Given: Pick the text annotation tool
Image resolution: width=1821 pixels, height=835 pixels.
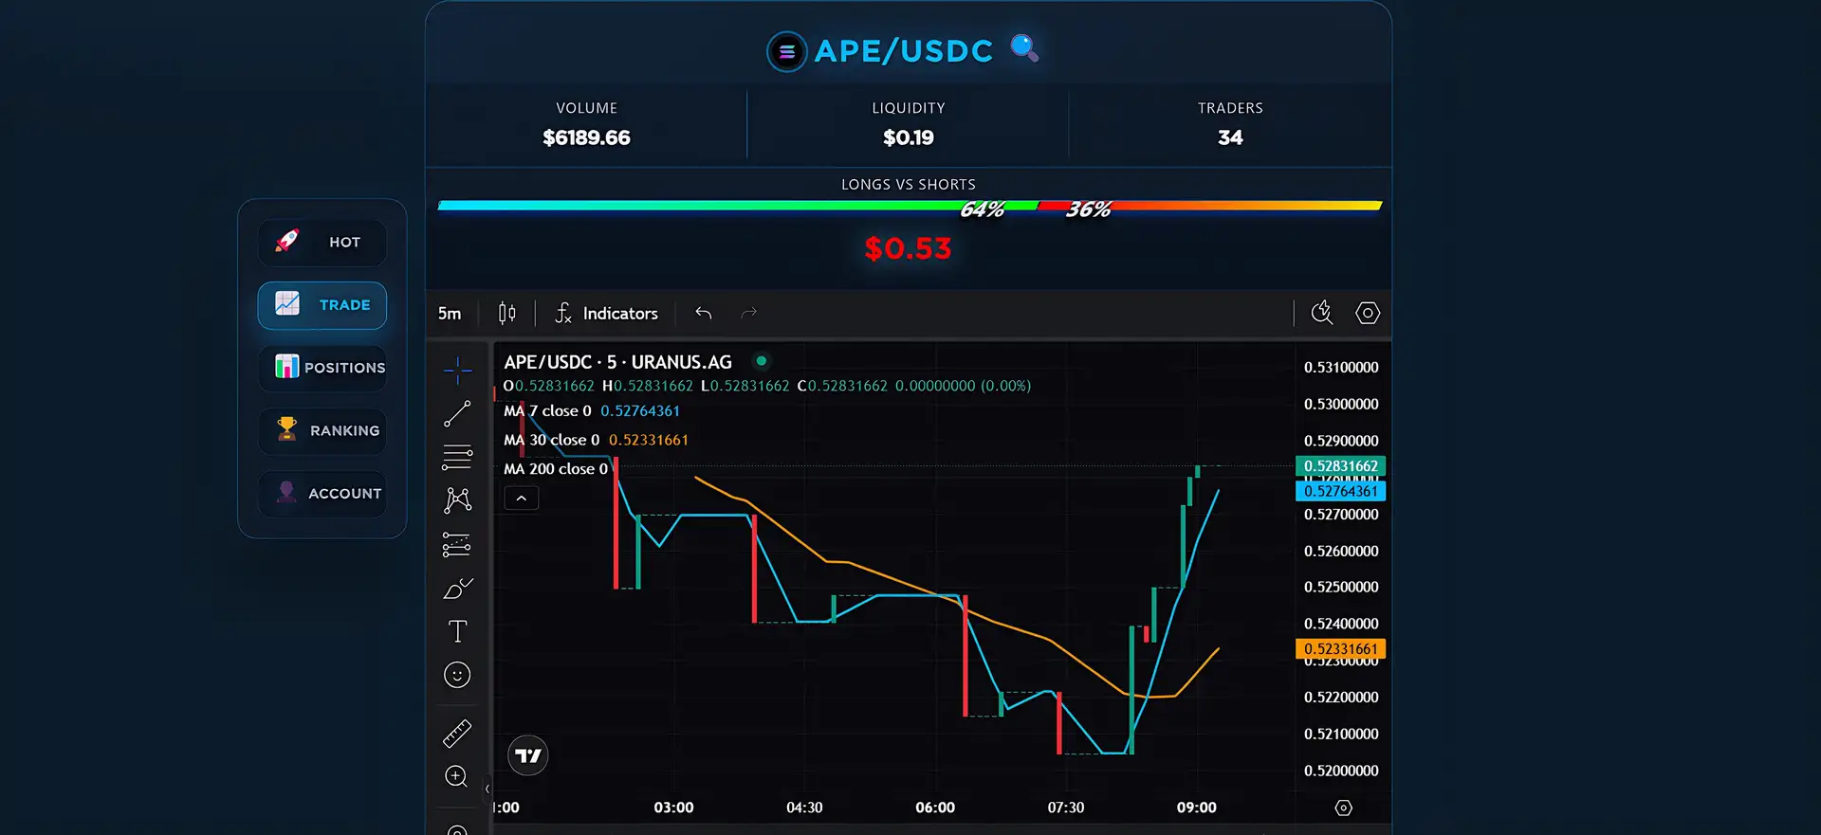Looking at the screenshot, I should (x=457, y=631).
